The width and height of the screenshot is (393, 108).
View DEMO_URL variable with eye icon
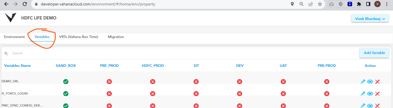pos(370,82)
